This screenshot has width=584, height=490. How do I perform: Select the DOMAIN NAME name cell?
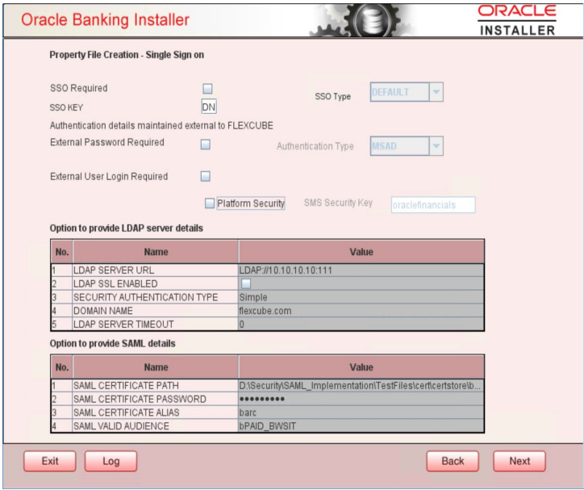(x=156, y=311)
